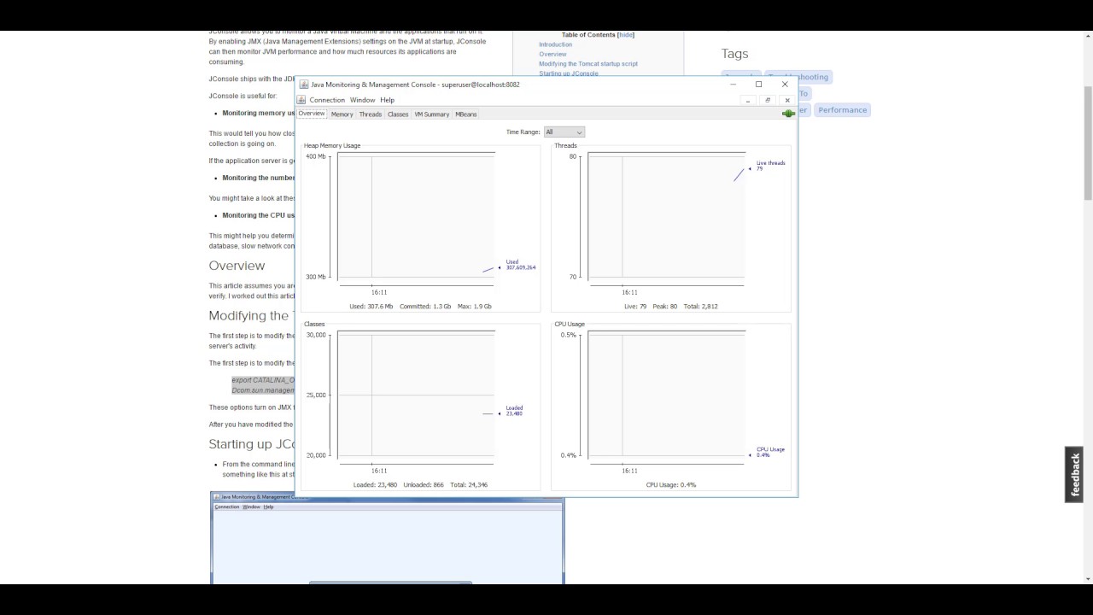This screenshot has height=615, width=1093.
Task: Switch to the Classes tab
Action: click(x=398, y=114)
